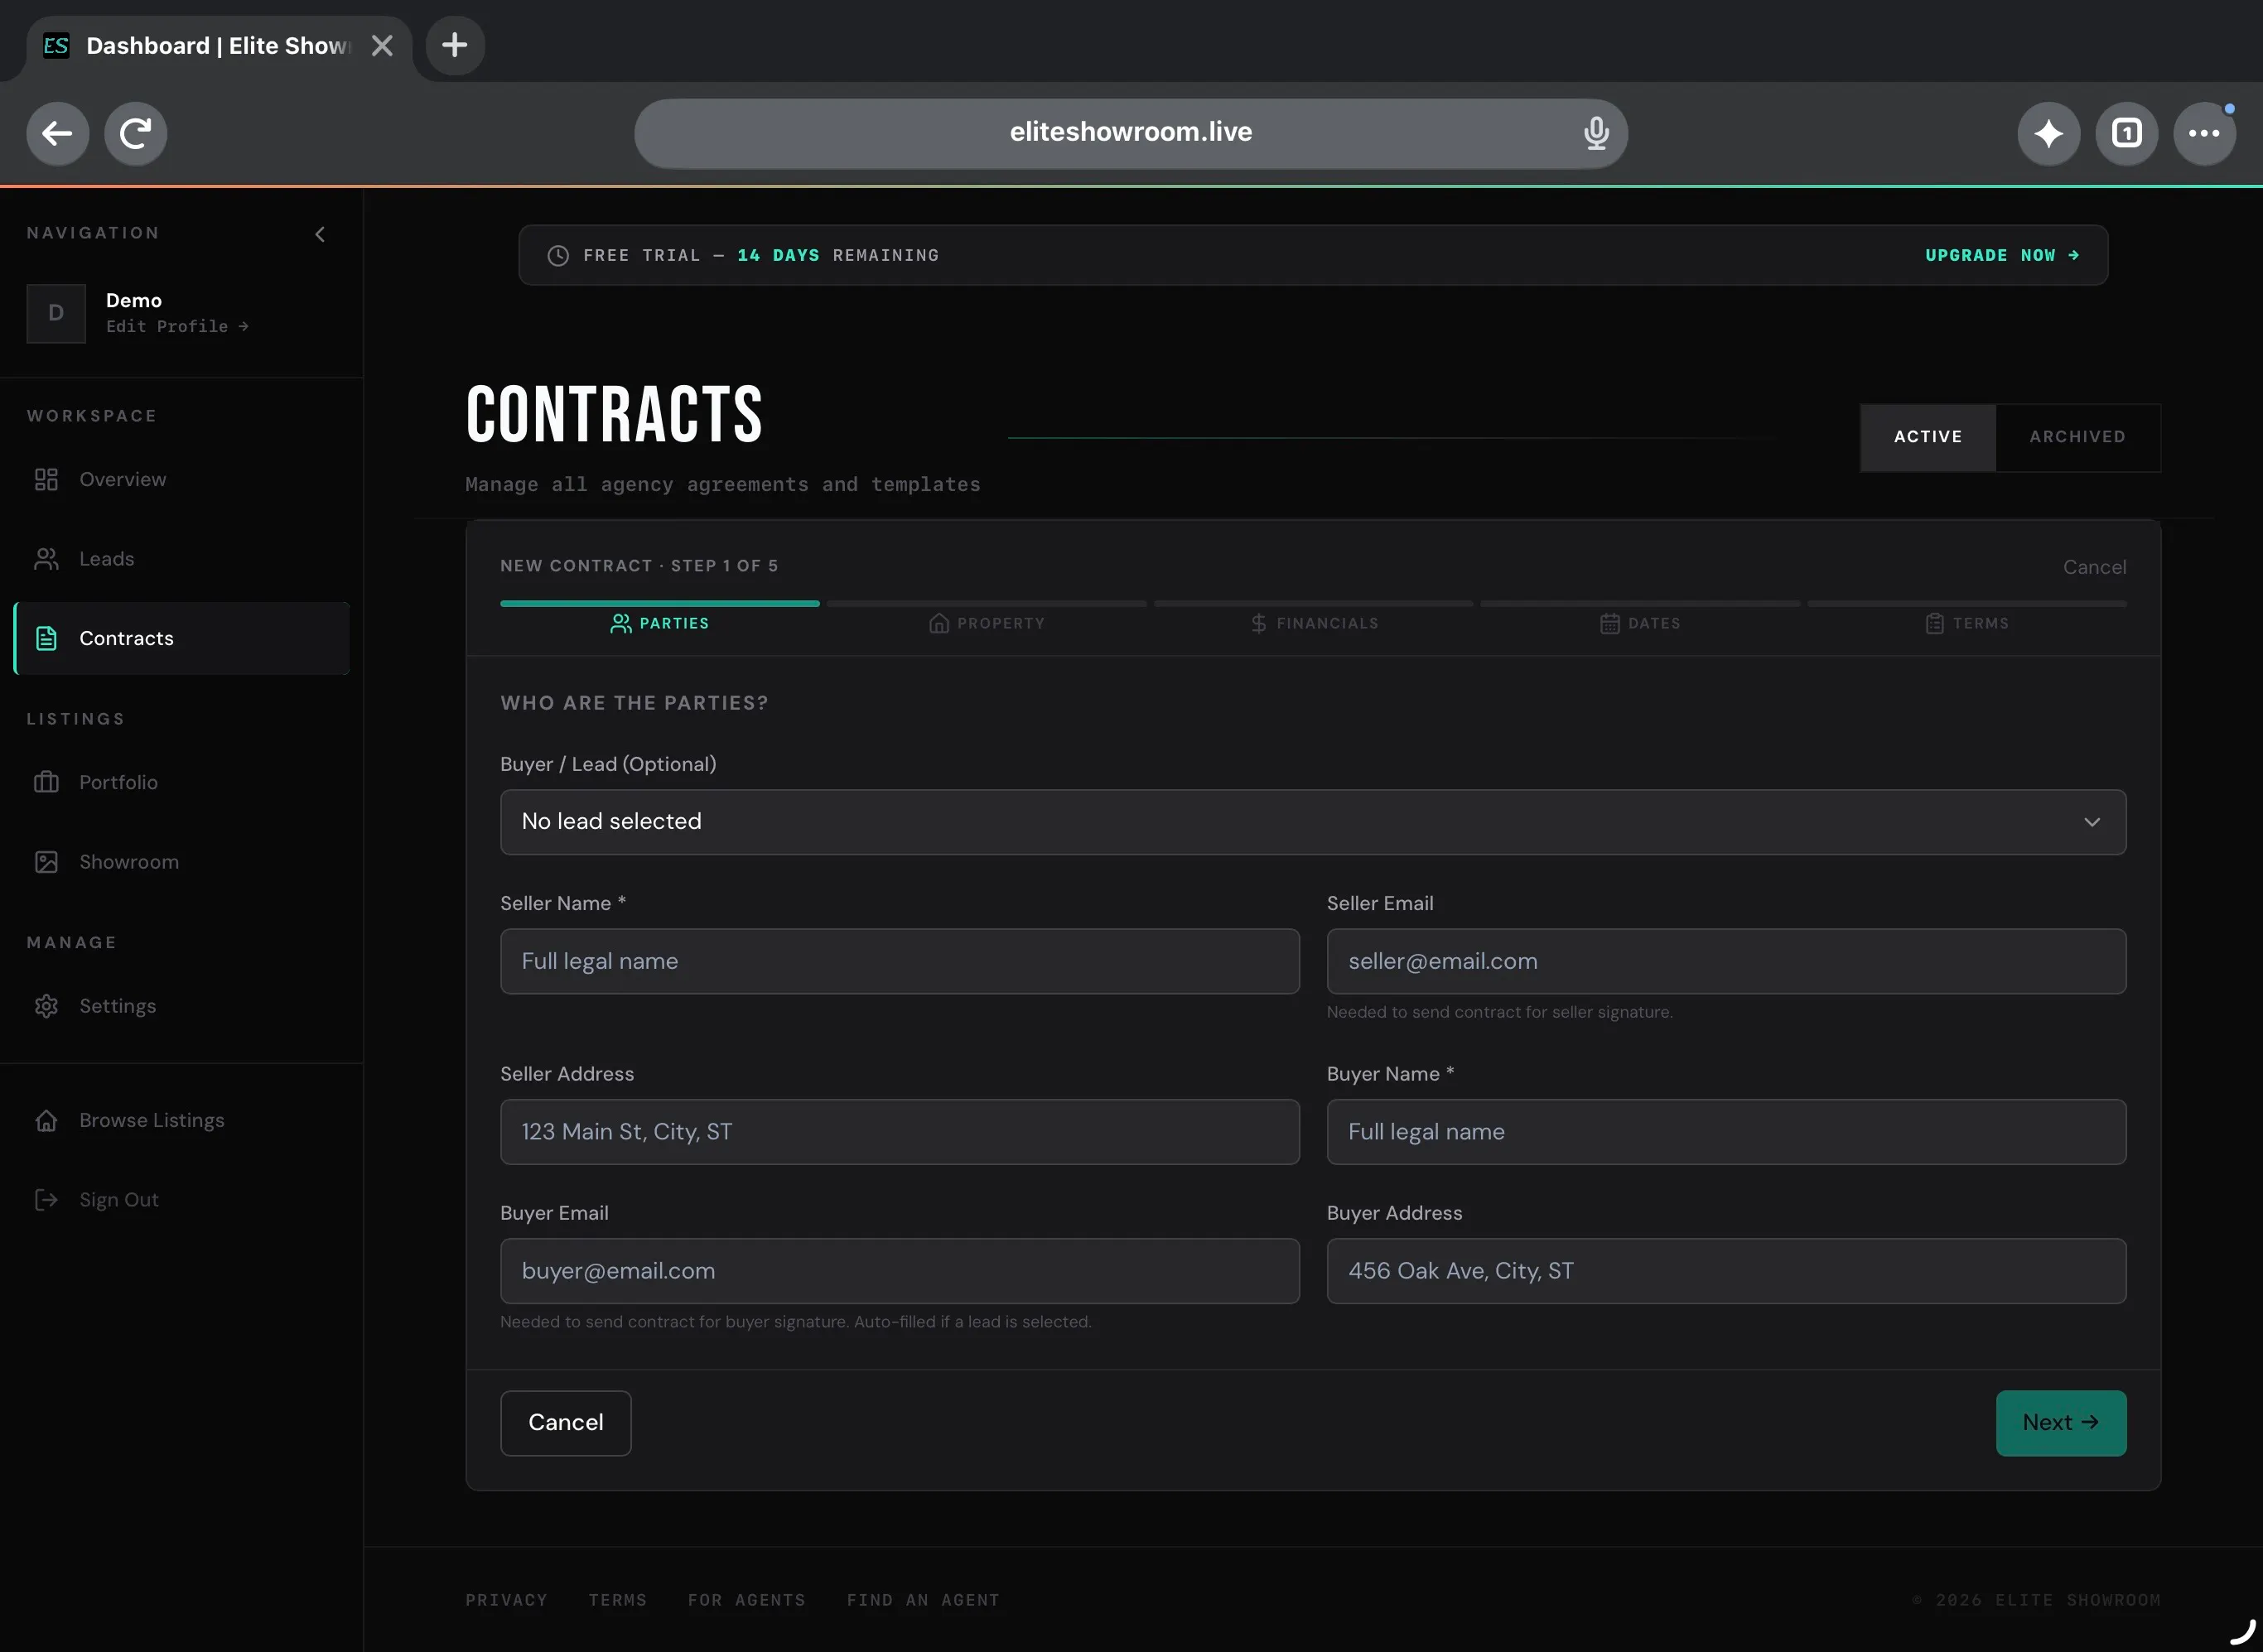Screen dimensions: 2263x1652
Task: Click the Showroom image icon
Action: point(46,862)
